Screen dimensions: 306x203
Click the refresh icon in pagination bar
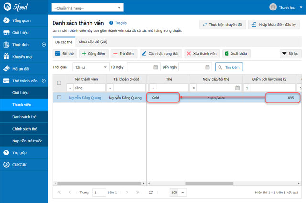pyautogui.click(x=151, y=192)
